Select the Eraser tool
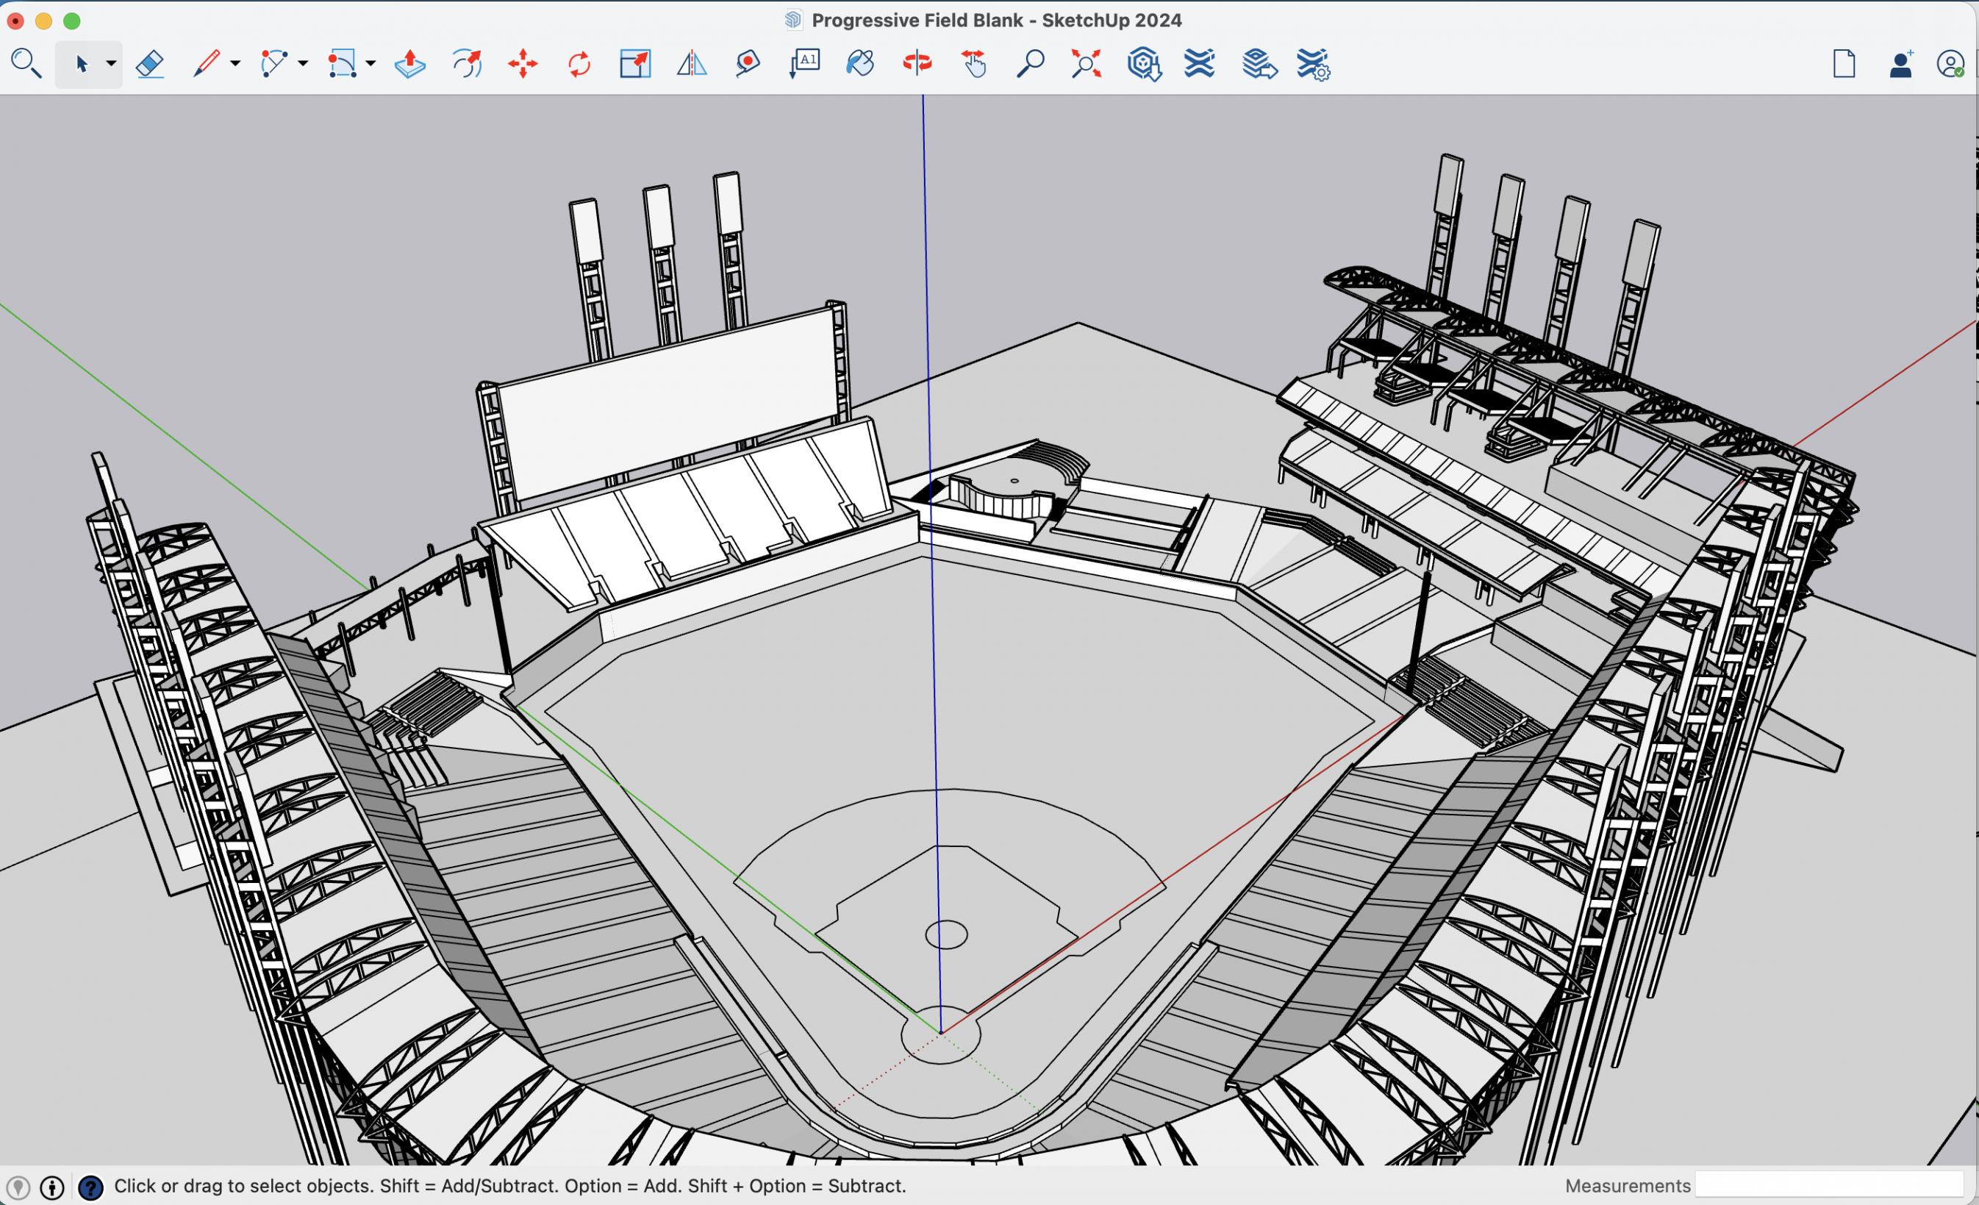This screenshot has height=1205, width=1979. point(150,63)
